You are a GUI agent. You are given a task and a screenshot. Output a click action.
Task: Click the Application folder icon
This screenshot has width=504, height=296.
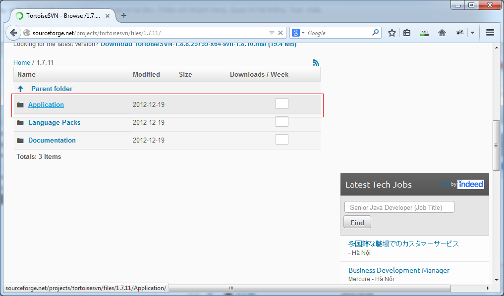20,105
